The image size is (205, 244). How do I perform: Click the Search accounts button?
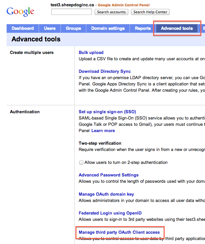pyautogui.click(x=111, y=12)
